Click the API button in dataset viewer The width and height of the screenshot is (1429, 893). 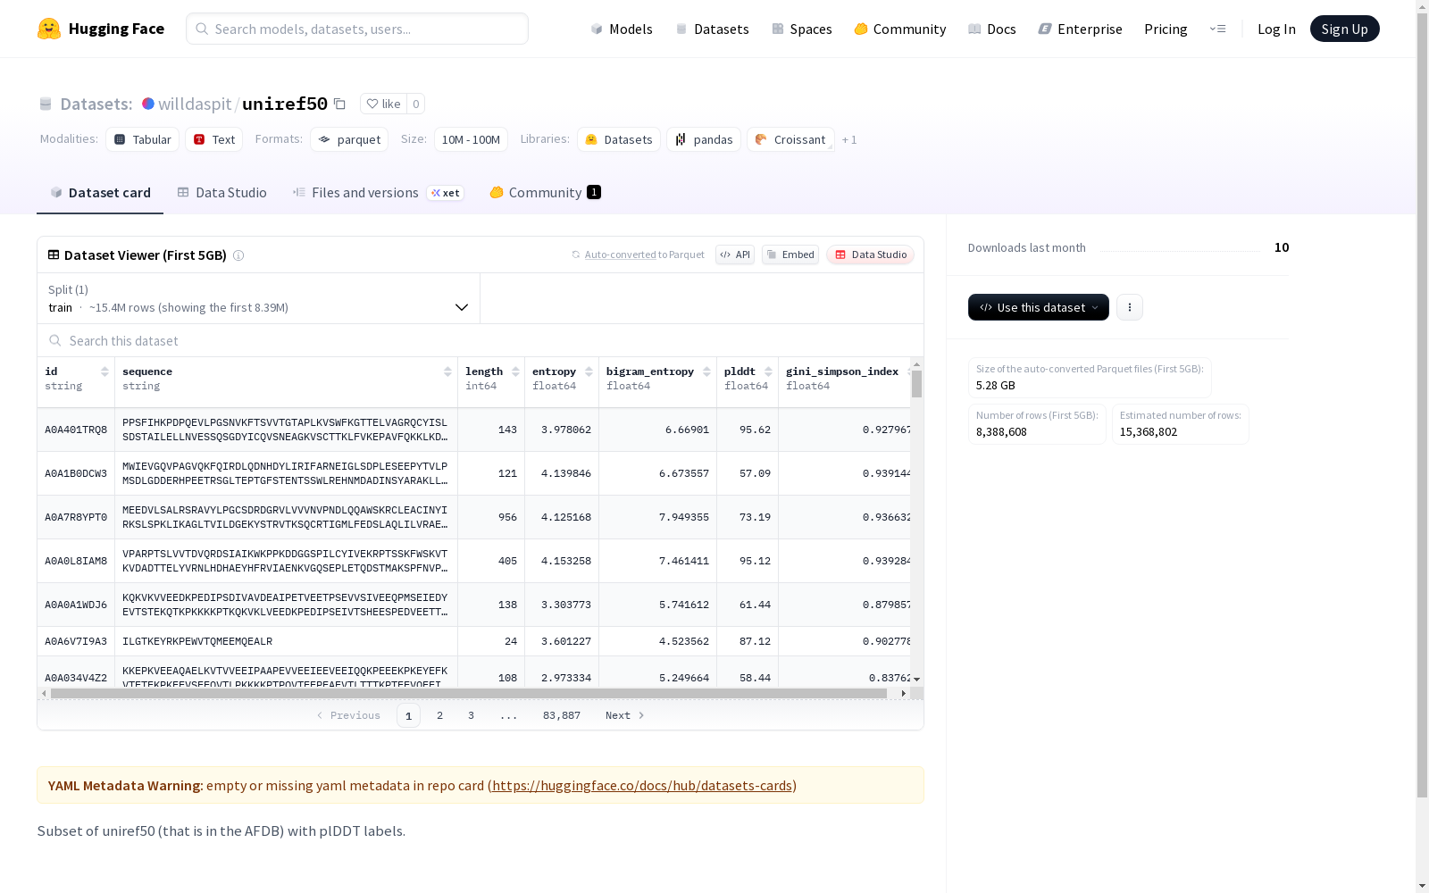point(735,255)
